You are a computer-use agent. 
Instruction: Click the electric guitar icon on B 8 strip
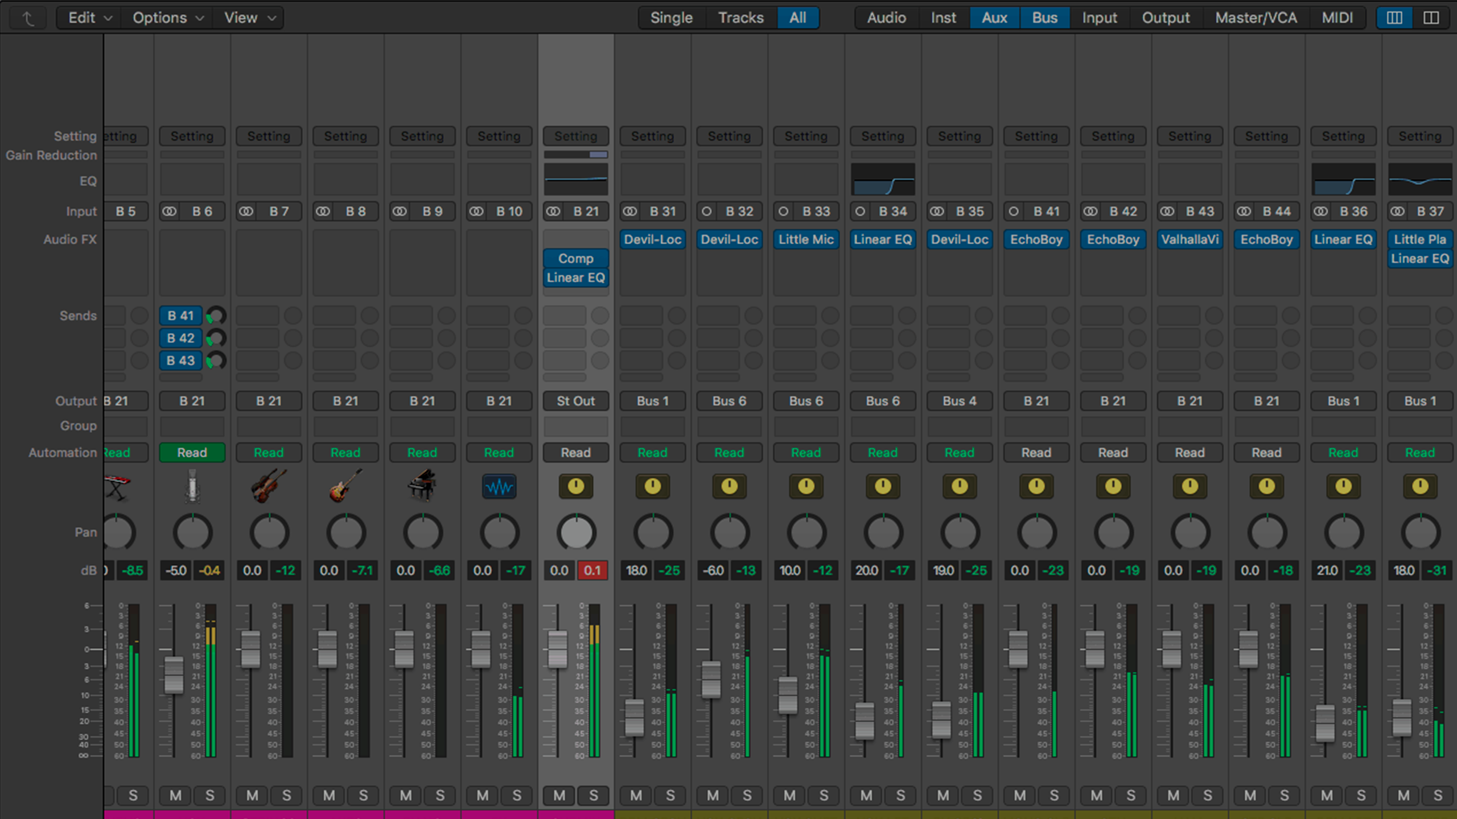(345, 486)
